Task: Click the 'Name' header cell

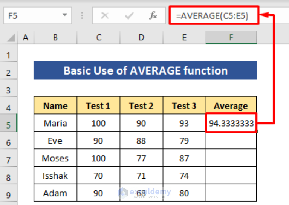Action: pyautogui.click(x=55, y=105)
